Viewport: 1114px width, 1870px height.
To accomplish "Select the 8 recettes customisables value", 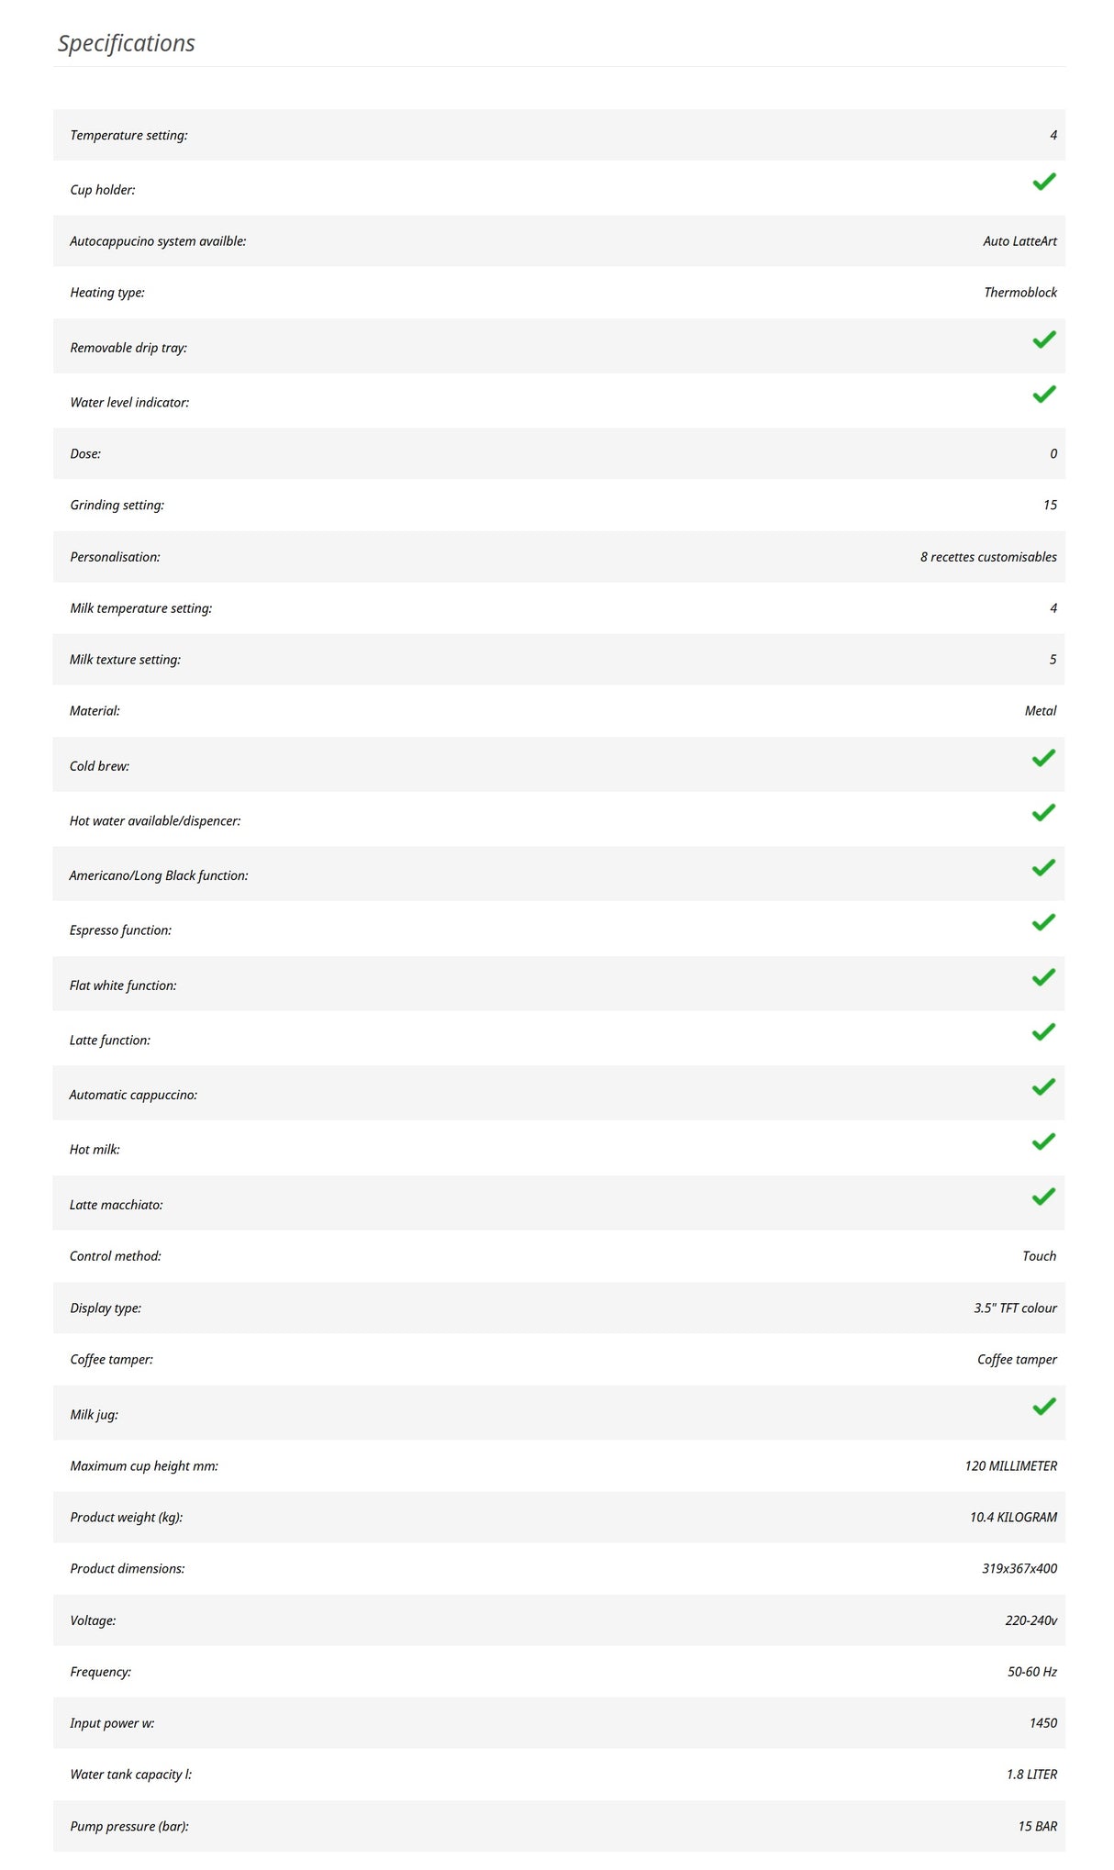I will pos(988,557).
